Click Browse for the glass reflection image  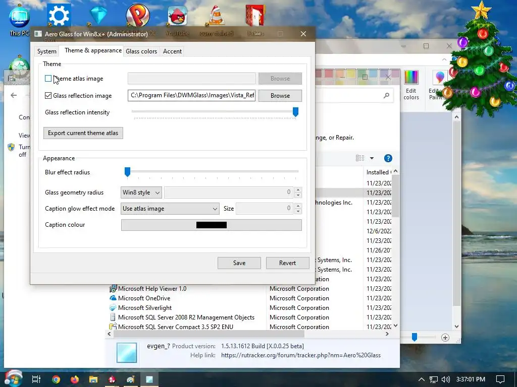tap(280, 95)
